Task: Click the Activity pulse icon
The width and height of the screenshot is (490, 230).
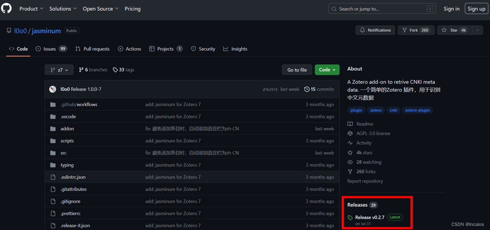Action: click(x=350, y=143)
